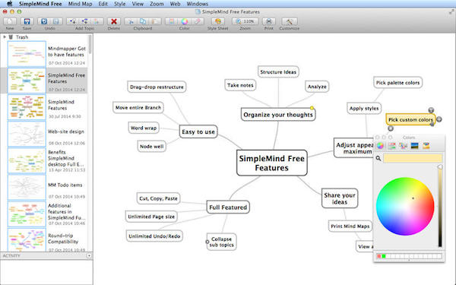The image size is (456, 285).
Task: Select the pink saved swatch in Colors panel
Action: 379,256
